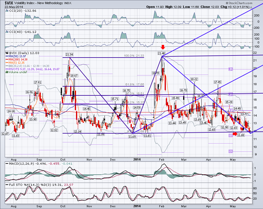
Task: Click the 13.44 February low label
Action: (172, 123)
